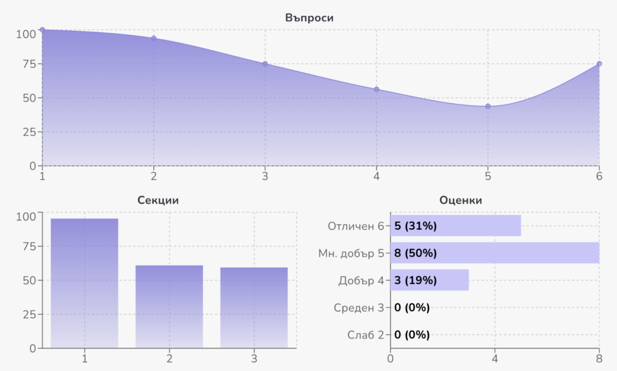Click the bar for section 1

84,283
